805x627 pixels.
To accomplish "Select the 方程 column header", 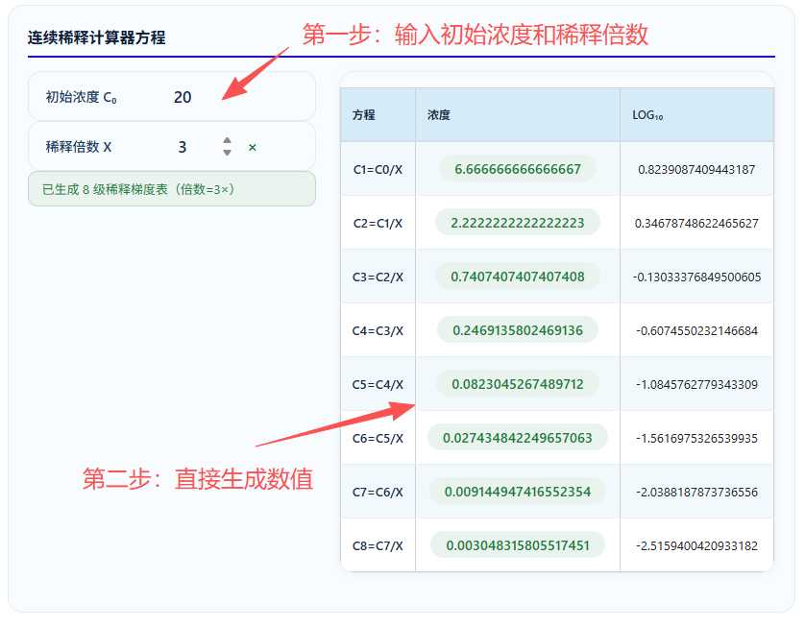I will [x=363, y=115].
